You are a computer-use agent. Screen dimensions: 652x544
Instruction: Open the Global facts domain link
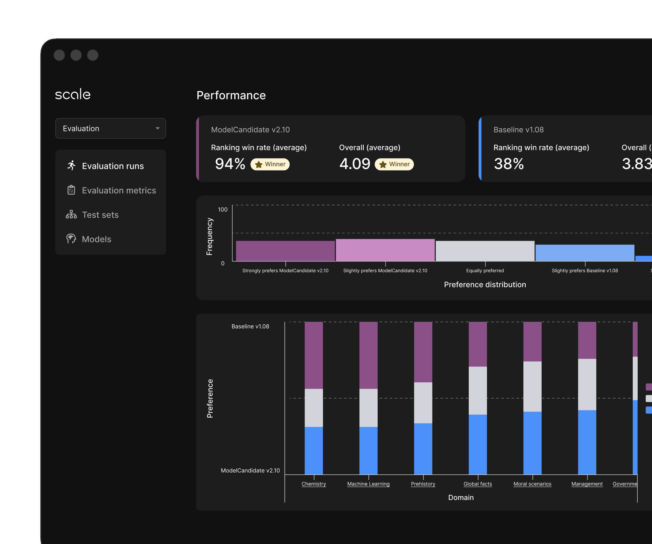[478, 484]
